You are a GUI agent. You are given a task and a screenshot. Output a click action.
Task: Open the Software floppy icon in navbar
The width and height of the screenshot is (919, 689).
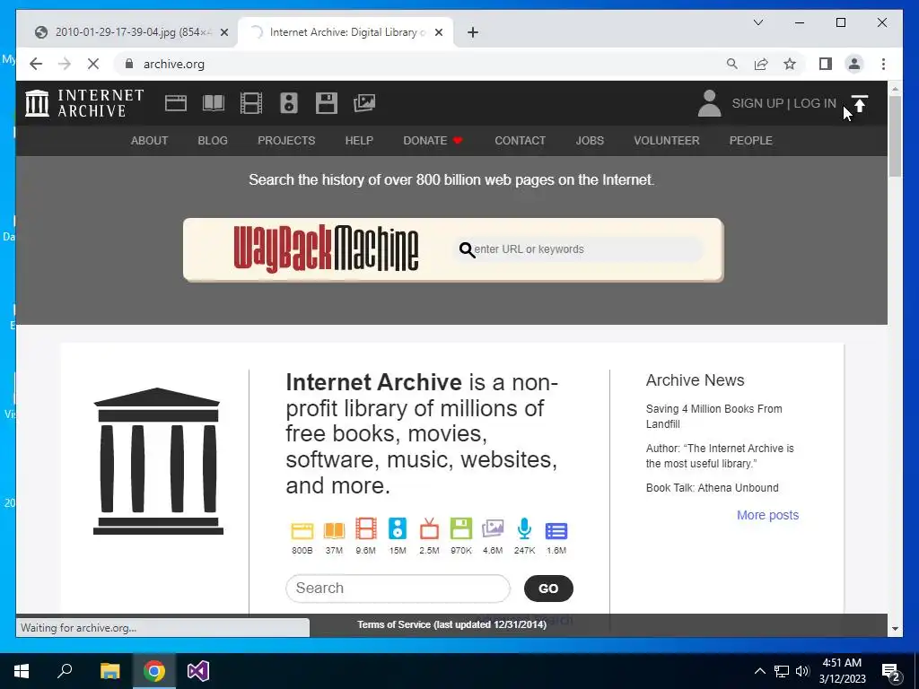coord(327,103)
